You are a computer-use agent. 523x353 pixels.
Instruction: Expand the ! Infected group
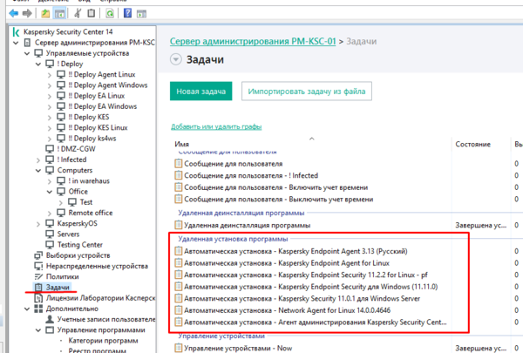tap(38, 160)
